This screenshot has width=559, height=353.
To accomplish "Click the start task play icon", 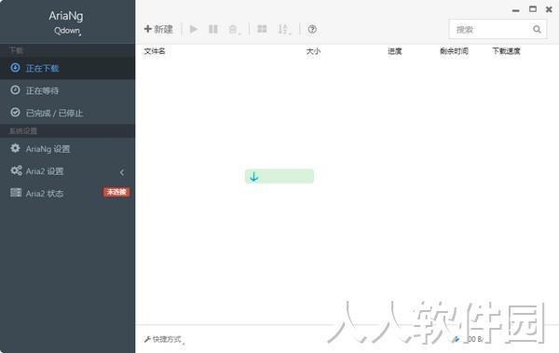I will [194, 29].
